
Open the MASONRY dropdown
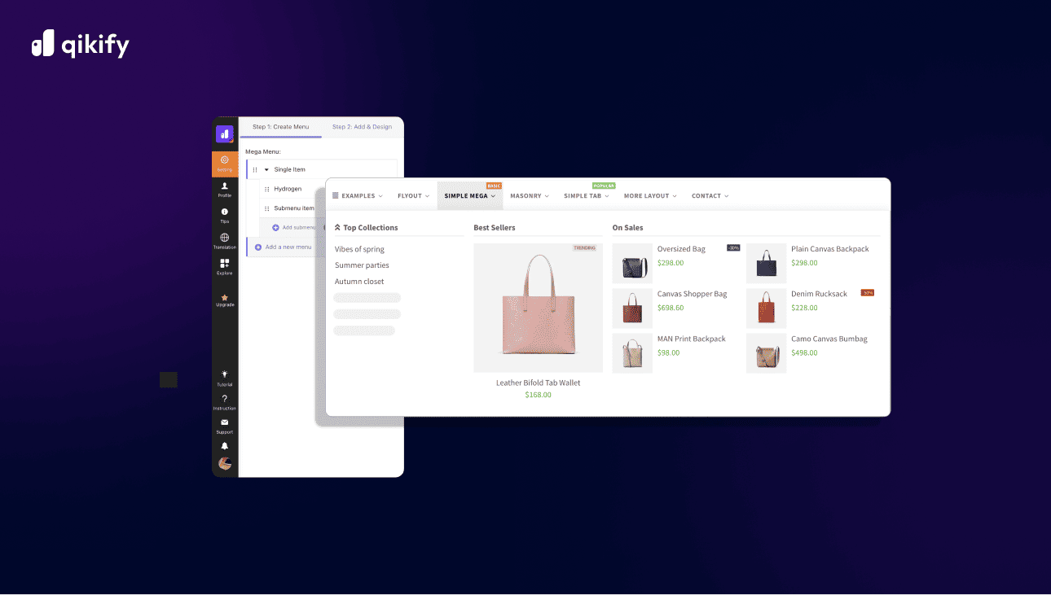[529, 195]
